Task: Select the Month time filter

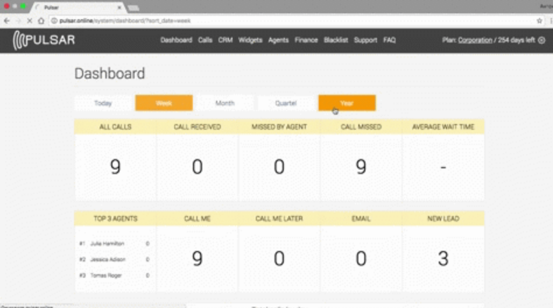Action: 225,103
